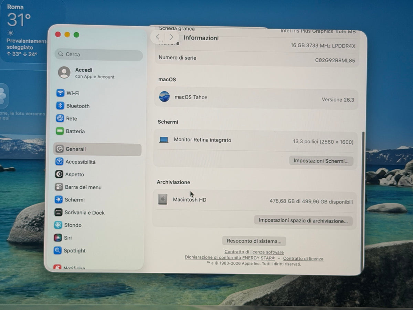Open Resoconto di sistema

coord(254,241)
